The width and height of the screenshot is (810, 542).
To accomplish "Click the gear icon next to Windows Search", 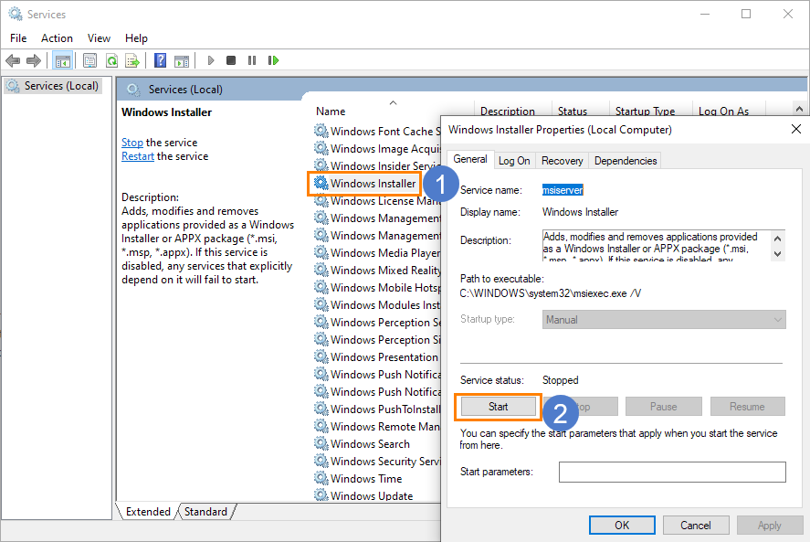I will click(321, 443).
